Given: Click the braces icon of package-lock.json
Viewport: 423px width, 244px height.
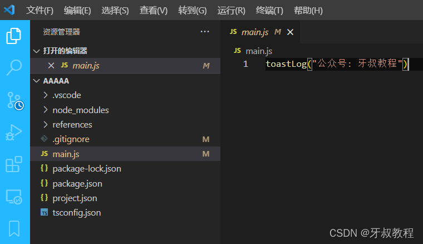Looking at the screenshot, I should [44, 168].
